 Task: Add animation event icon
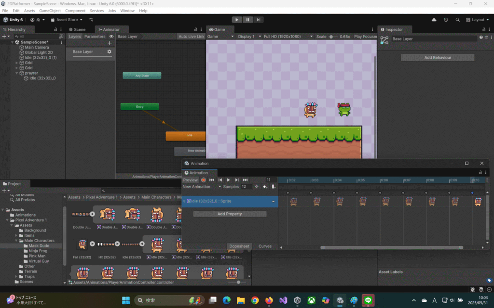coord(274,187)
